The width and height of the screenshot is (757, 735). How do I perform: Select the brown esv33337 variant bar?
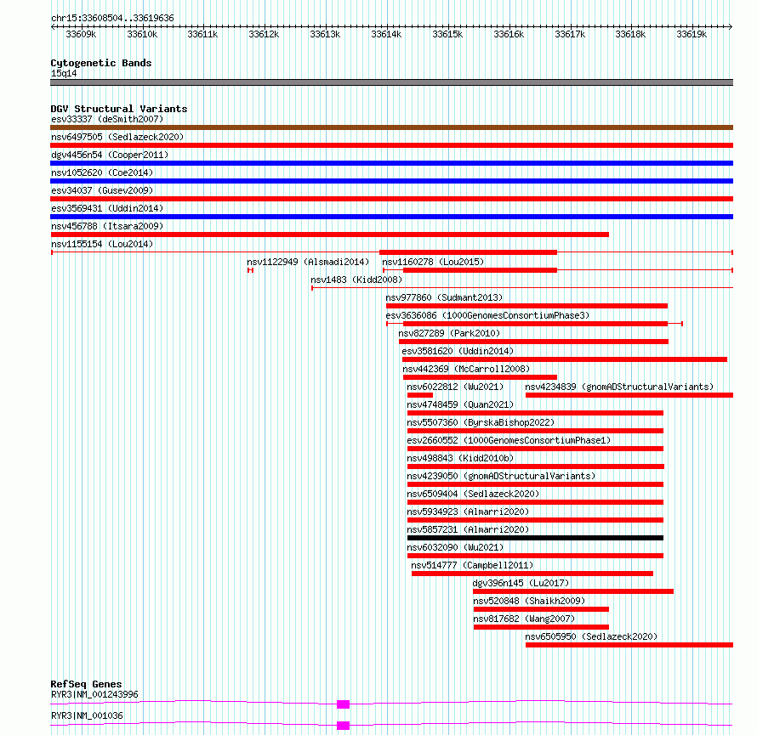pos(391,127)
